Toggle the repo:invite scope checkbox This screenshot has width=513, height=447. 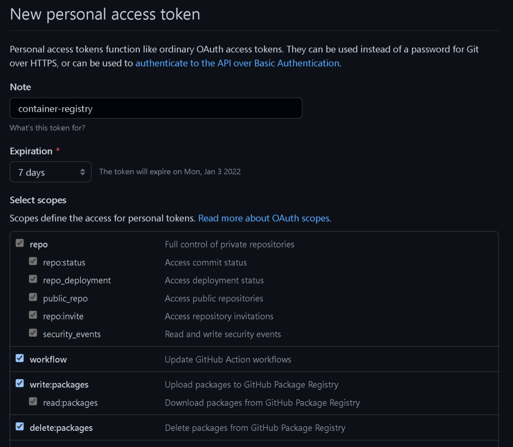[x=33, y=315]
